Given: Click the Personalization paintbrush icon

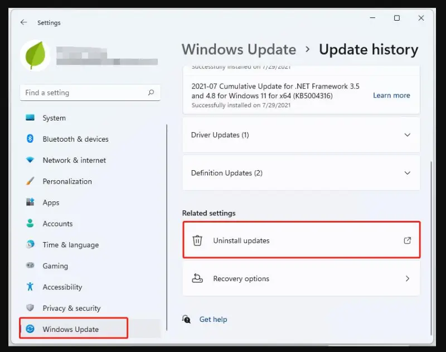Looking at the screenshot, I should [30, 181].
